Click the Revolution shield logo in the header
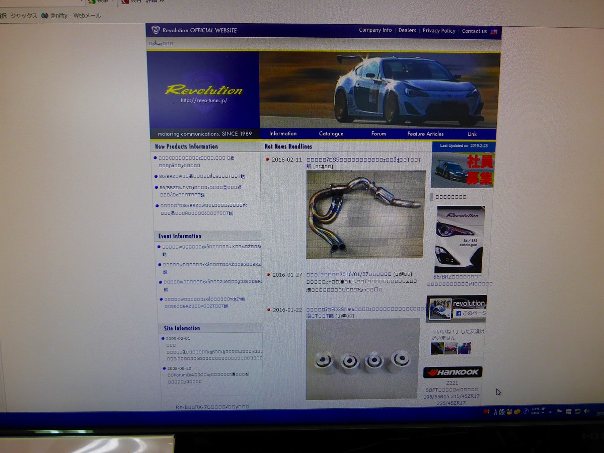Image resolution: width=604 pixels, height=453 pixels. click(156, 30)
